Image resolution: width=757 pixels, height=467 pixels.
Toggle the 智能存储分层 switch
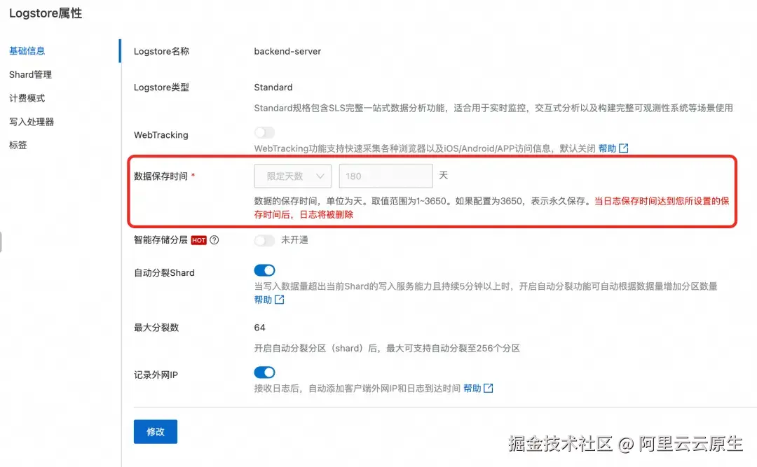264,240
